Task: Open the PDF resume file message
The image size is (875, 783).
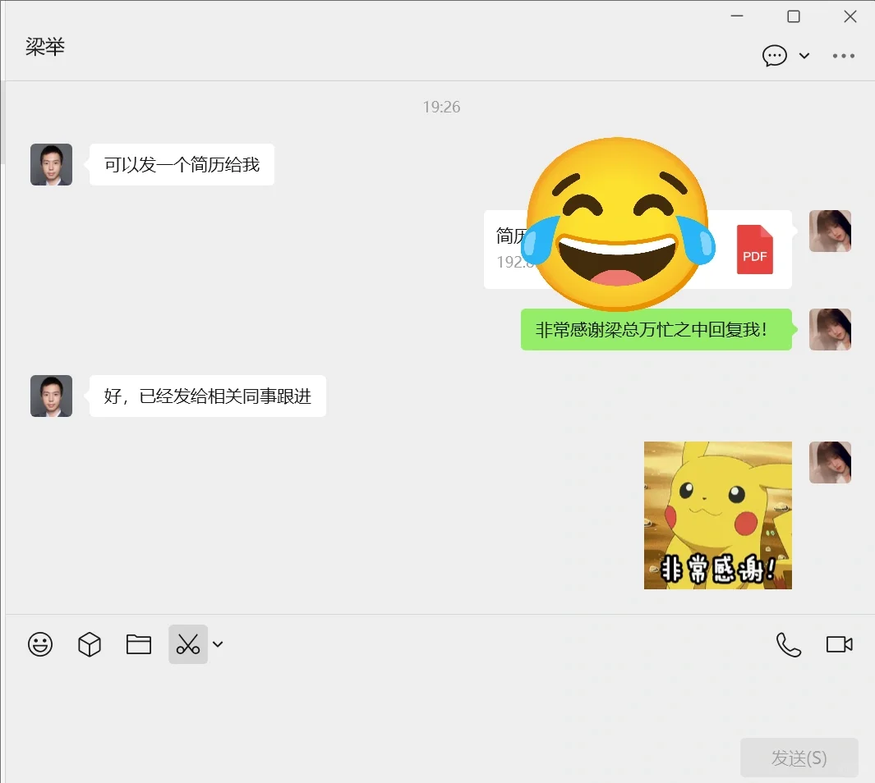Action: (x=638, y=250)
